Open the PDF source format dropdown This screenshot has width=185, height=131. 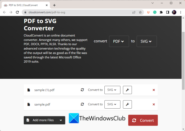[119, 41]
